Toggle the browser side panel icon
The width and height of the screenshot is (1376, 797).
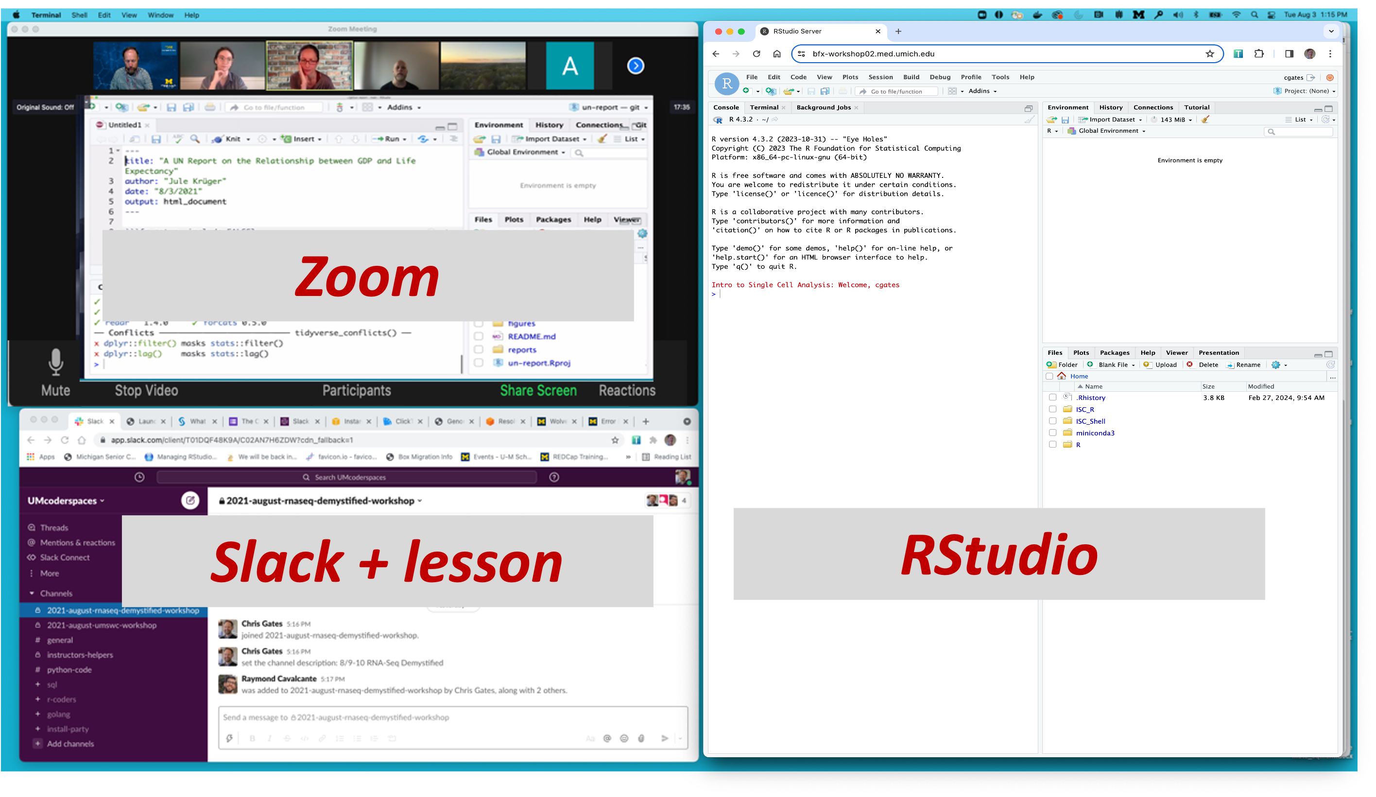[1289, 53]
